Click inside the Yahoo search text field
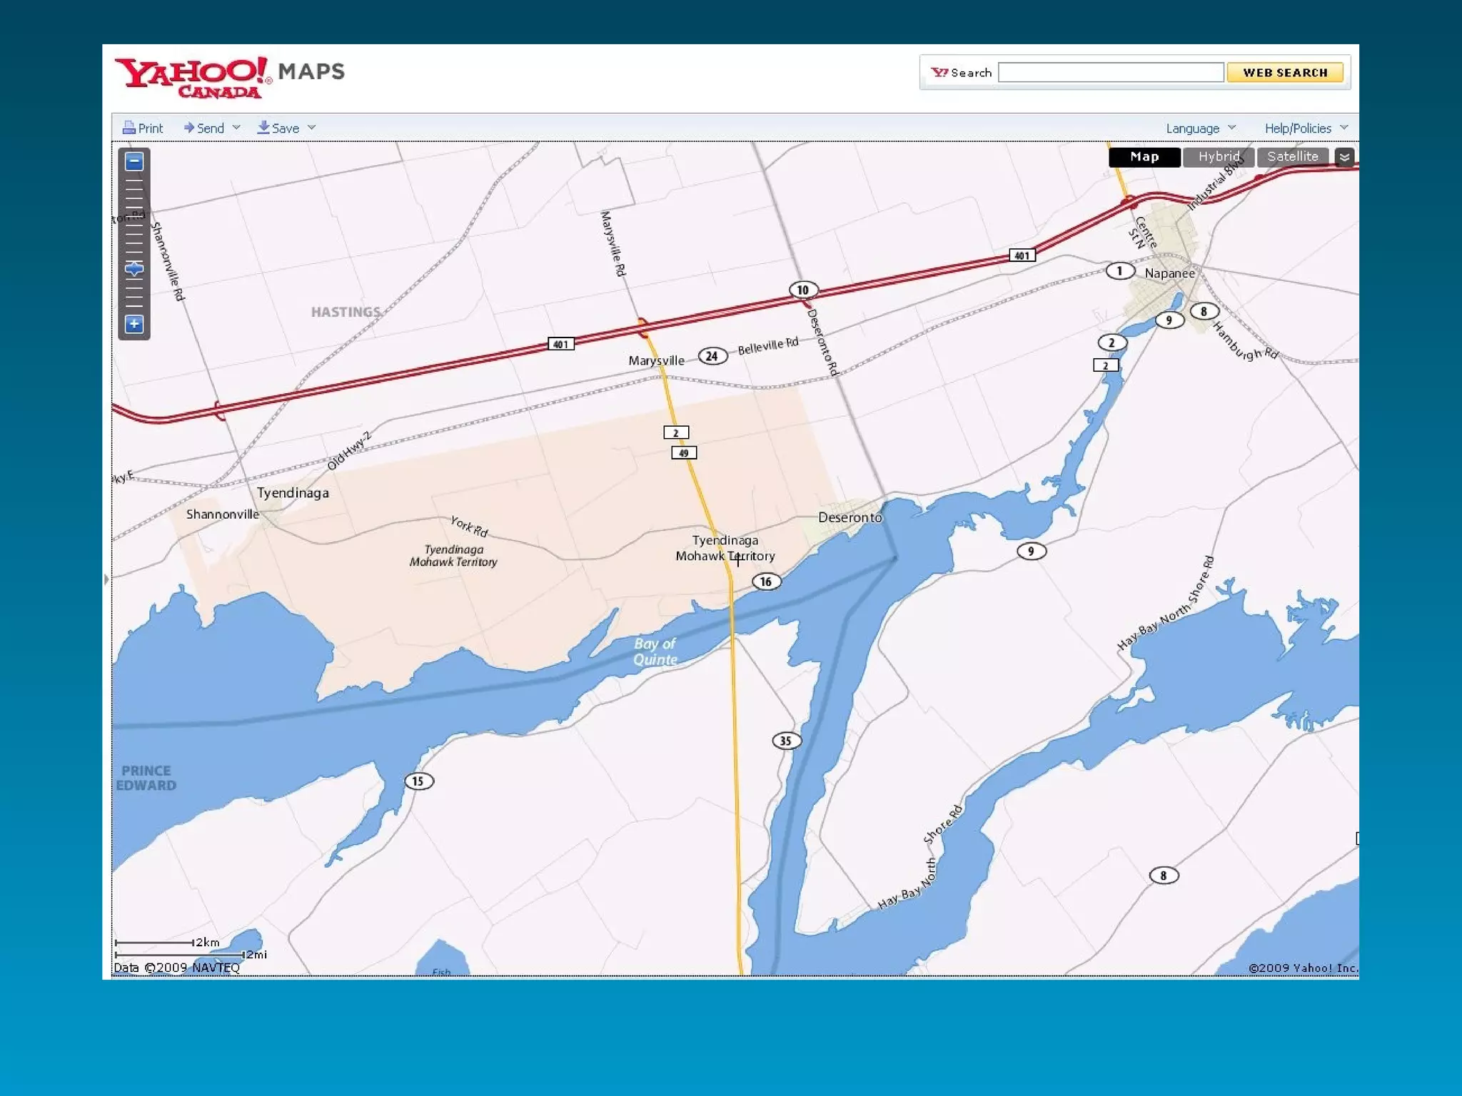1462x1096 pixels. pyautogui.click(x=1110, y=73)
